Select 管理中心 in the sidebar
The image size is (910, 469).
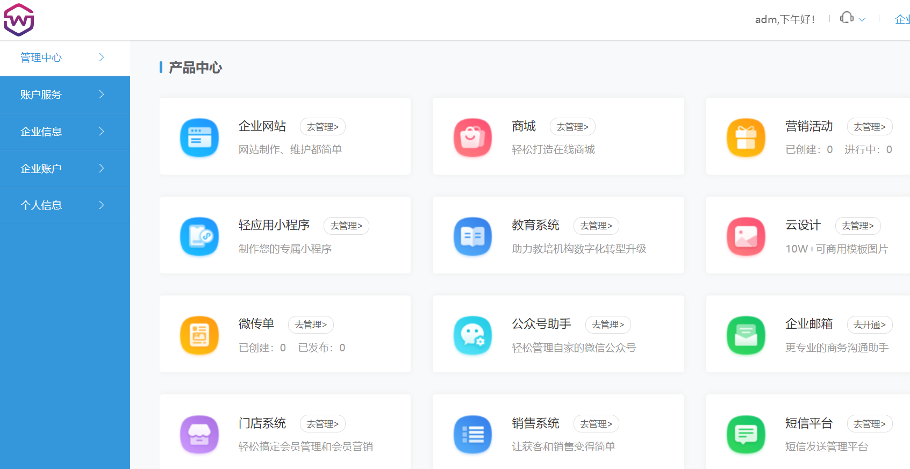point(65,57)
